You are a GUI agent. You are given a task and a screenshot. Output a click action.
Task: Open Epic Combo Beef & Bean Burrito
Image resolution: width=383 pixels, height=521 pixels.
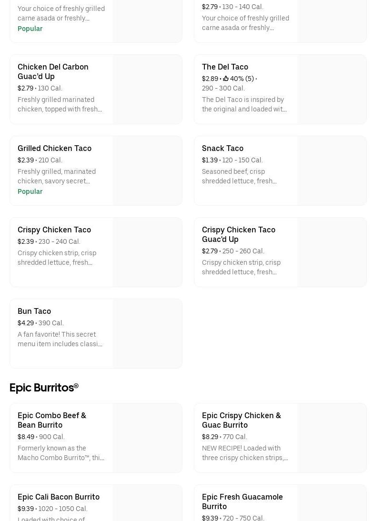coord(52,420)
